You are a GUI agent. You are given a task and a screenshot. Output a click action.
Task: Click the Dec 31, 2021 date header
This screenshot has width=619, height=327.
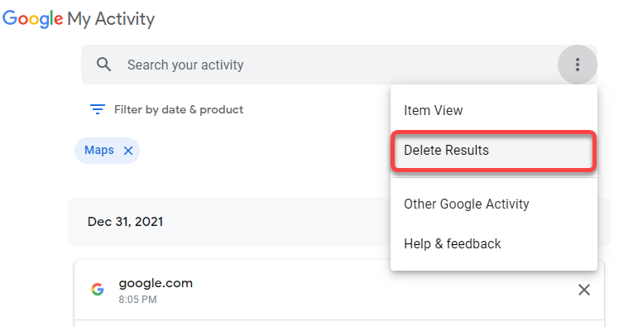125,222
